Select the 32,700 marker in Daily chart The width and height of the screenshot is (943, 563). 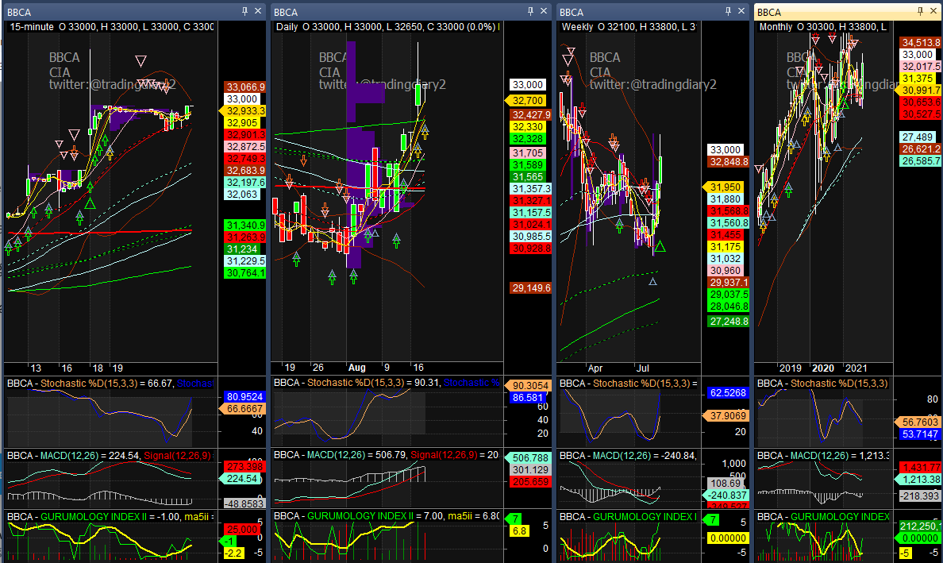(x=525, y=100)
